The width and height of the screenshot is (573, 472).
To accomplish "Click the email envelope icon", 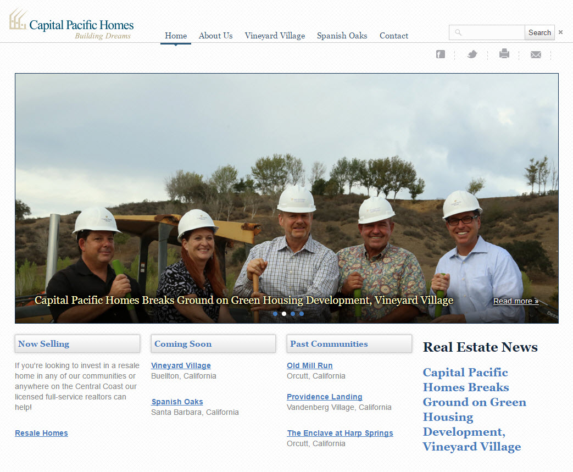I will 536,55.
